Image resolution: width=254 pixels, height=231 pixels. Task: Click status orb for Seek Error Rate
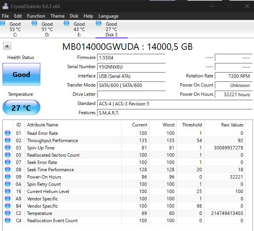pos(8,162)
